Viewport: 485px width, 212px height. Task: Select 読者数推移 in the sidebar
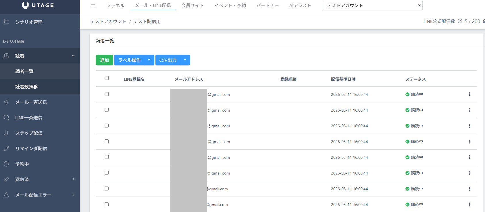(x=27, y=87)
